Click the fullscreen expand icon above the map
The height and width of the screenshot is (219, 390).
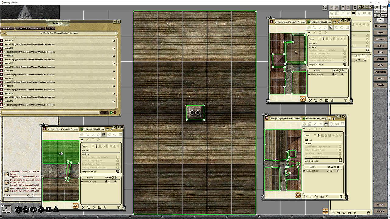[x=325, y=8]
